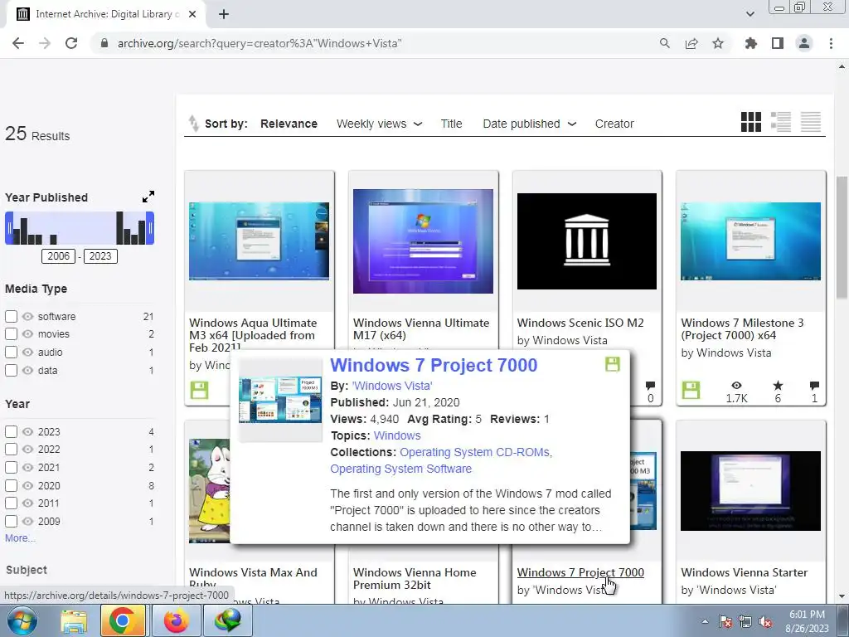Sort results by Title

[451, 124]
